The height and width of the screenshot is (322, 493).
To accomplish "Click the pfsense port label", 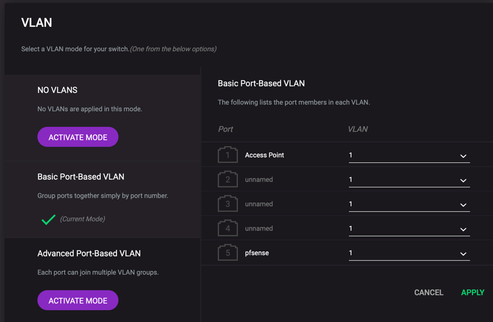I will [257, 252].
